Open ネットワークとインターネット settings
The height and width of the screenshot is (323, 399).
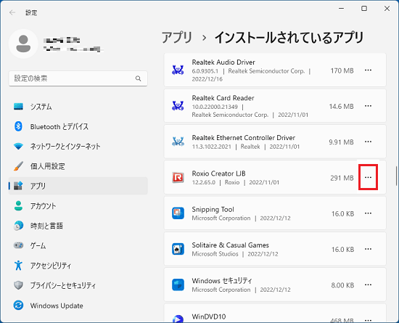[x=78, y=146]
